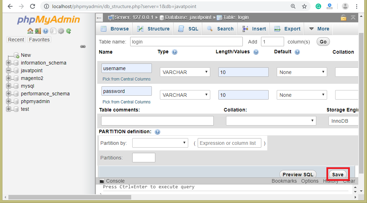Open the navigation settings gear icon

tap(61, 31)
